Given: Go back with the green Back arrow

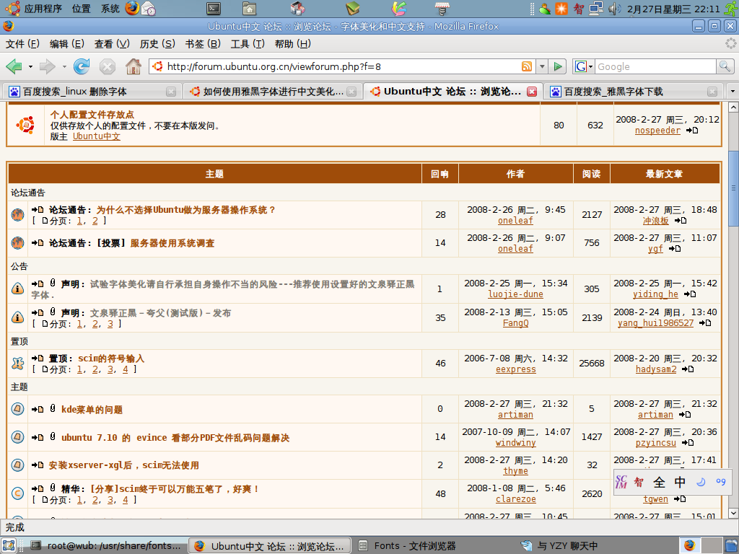Looking at the screenshot, I should [x=14, y=66].
